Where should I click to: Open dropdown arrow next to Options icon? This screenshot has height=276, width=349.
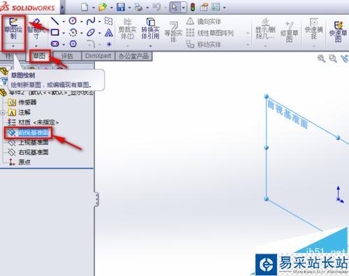[224, 8]
